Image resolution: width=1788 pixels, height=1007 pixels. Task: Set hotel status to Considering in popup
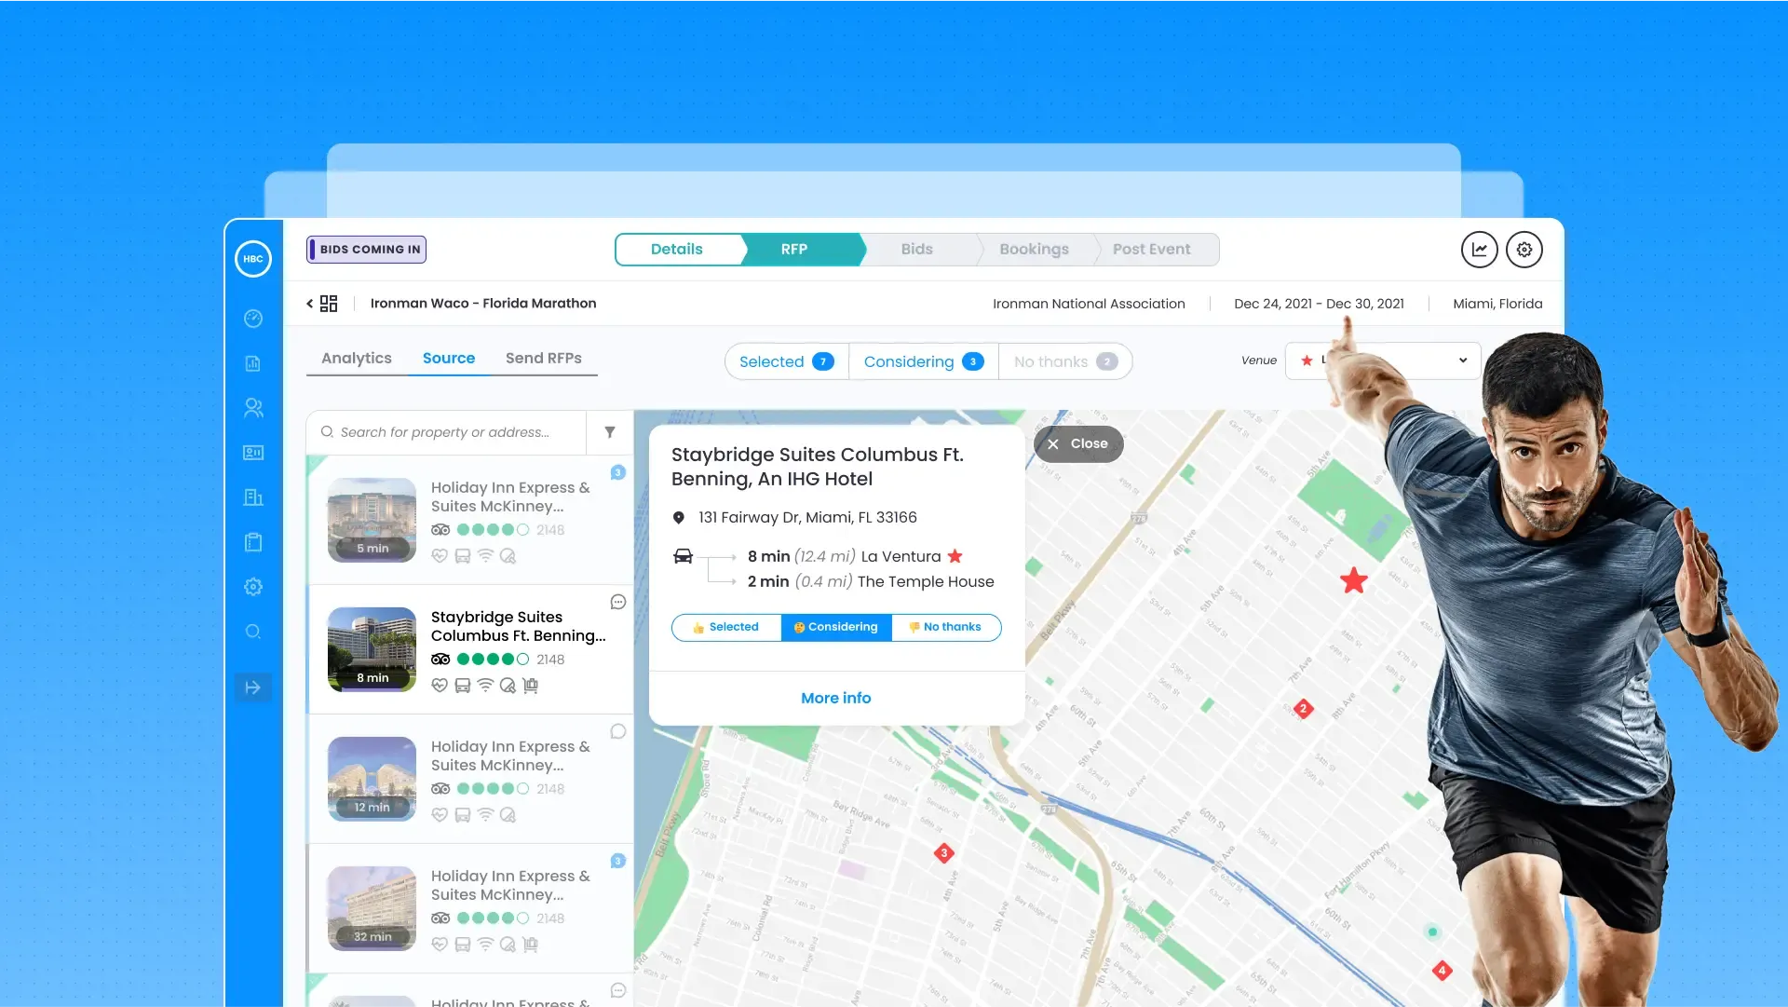coord(836,628)
